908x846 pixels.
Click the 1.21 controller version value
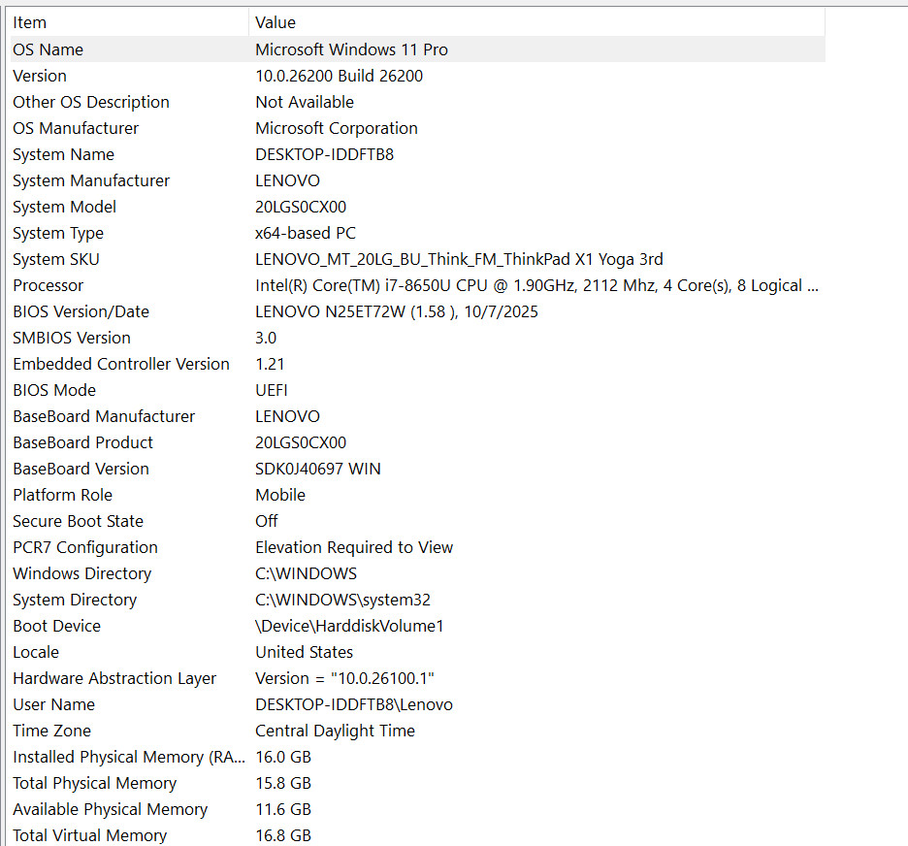pos(270,364)
